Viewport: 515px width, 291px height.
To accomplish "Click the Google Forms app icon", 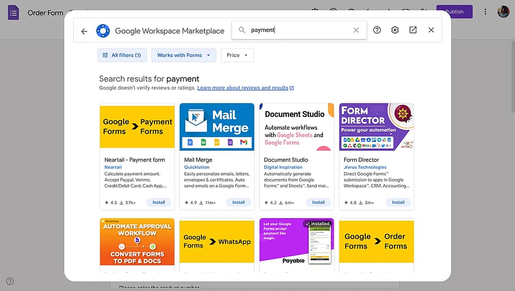I will [13, 12].
